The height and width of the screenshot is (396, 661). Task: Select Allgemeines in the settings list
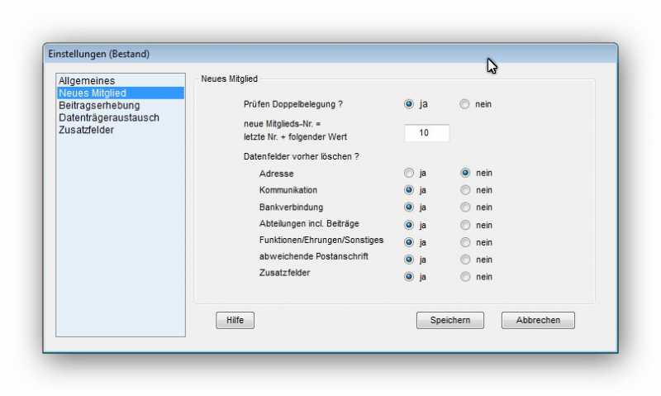click(87, 81)
